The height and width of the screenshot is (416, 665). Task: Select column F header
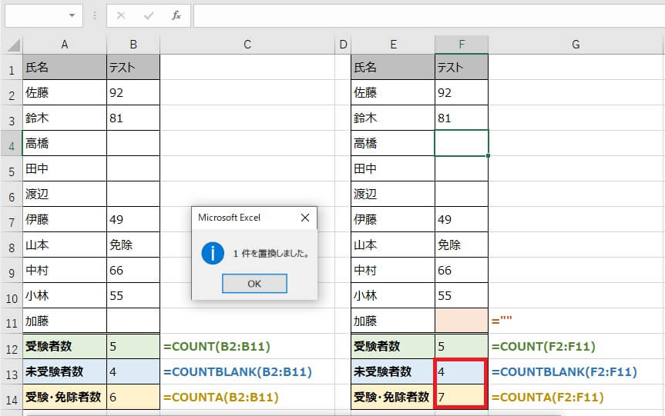[461, 45]
